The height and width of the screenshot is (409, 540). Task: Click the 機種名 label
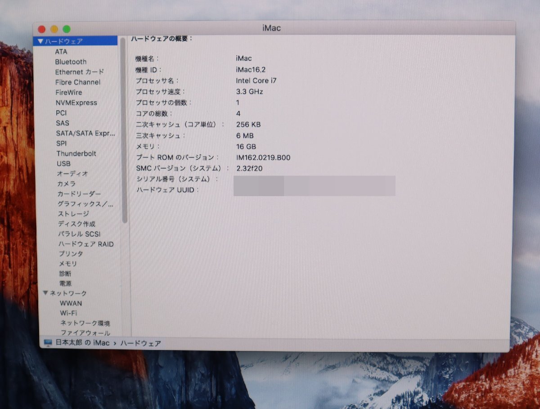click(147, 58)
